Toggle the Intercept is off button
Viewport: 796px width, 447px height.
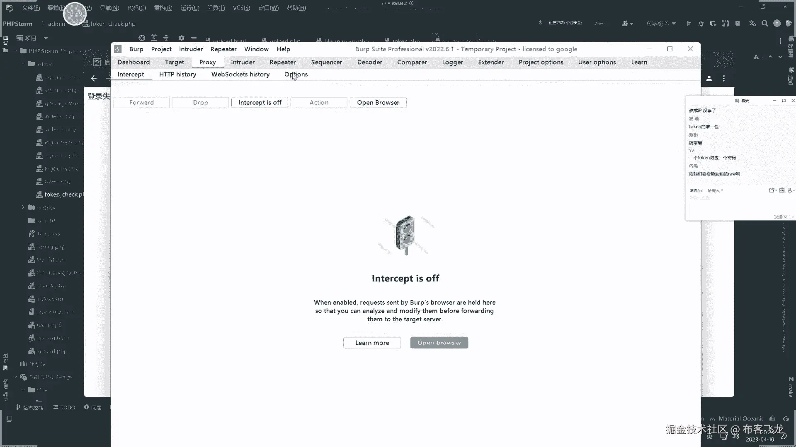pos(260,102)
